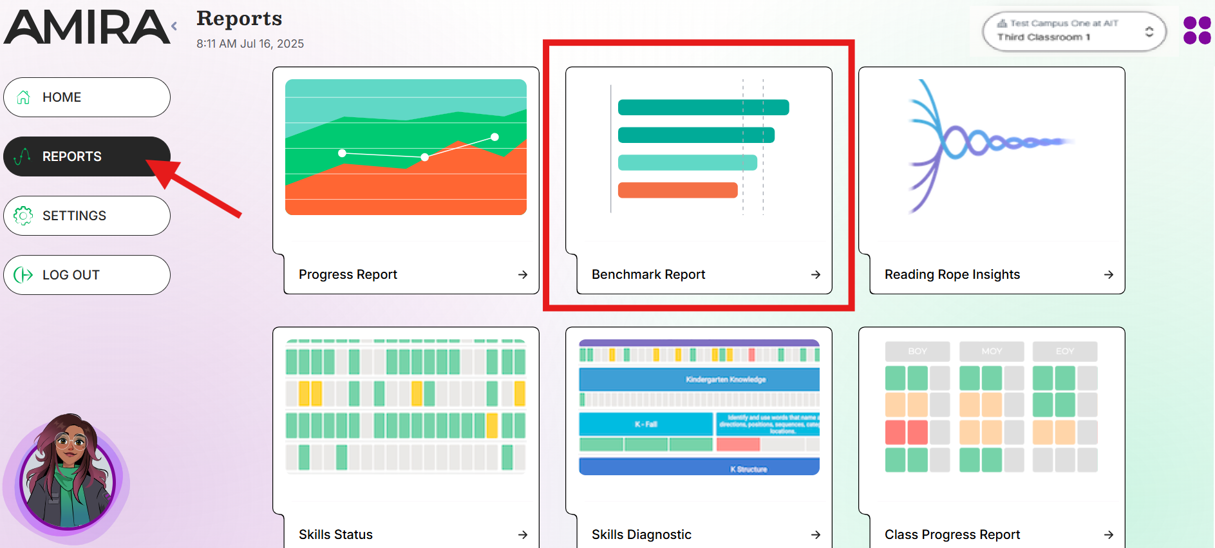Click the Class Progress BOY/MOY/EOY thumbnail

click(x=992, y=407)
